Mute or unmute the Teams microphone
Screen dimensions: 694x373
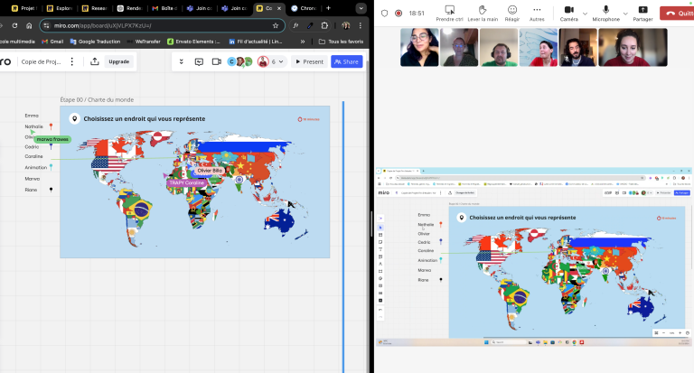pyautogui.click(x=605, y=9)
